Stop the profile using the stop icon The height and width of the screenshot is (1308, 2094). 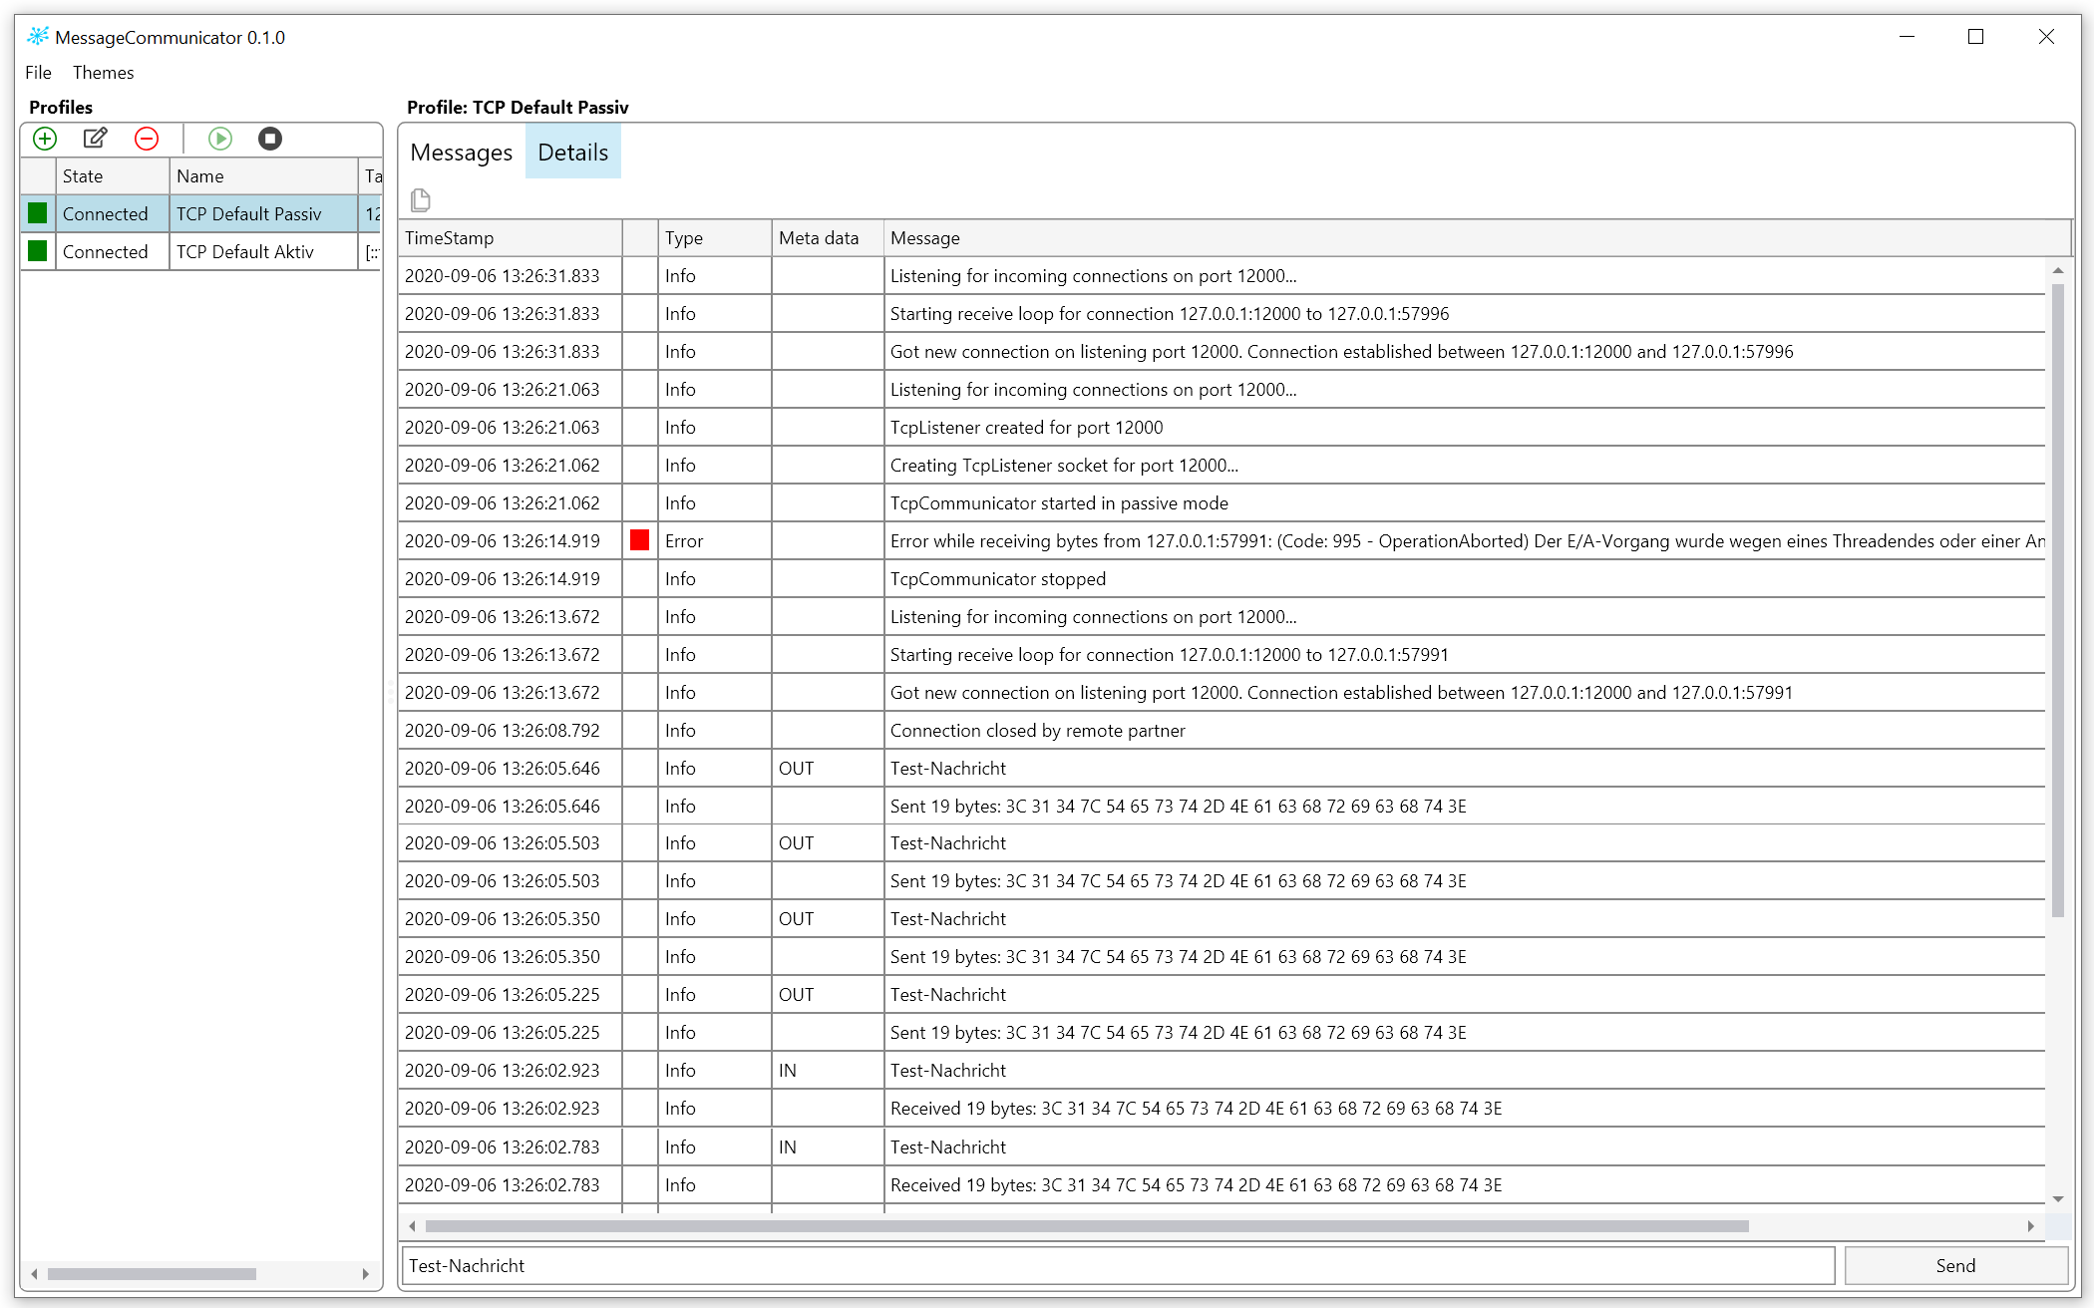click(x=270, y=139)
